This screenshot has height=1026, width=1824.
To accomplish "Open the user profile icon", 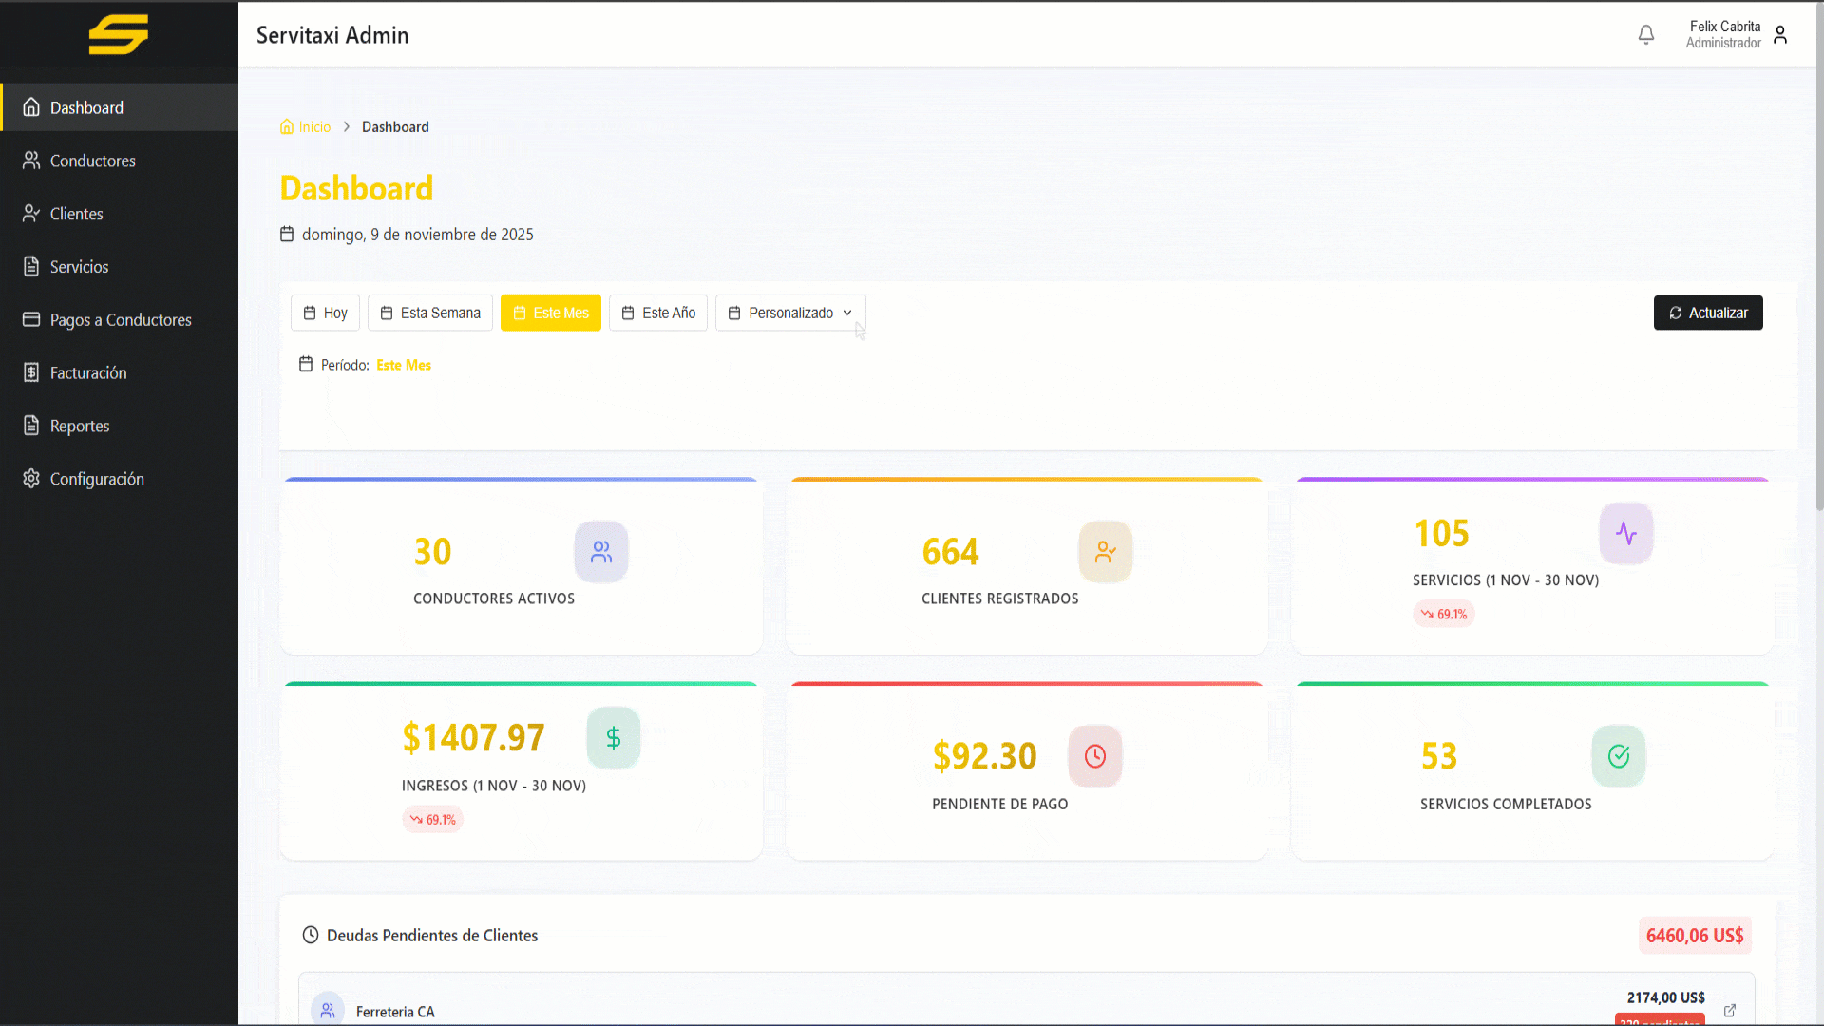I will click(x=1780, y=35).
